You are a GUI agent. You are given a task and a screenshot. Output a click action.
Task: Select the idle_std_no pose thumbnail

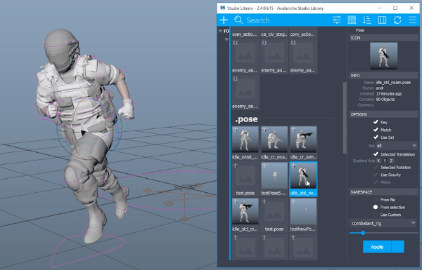tap(303, 175)
